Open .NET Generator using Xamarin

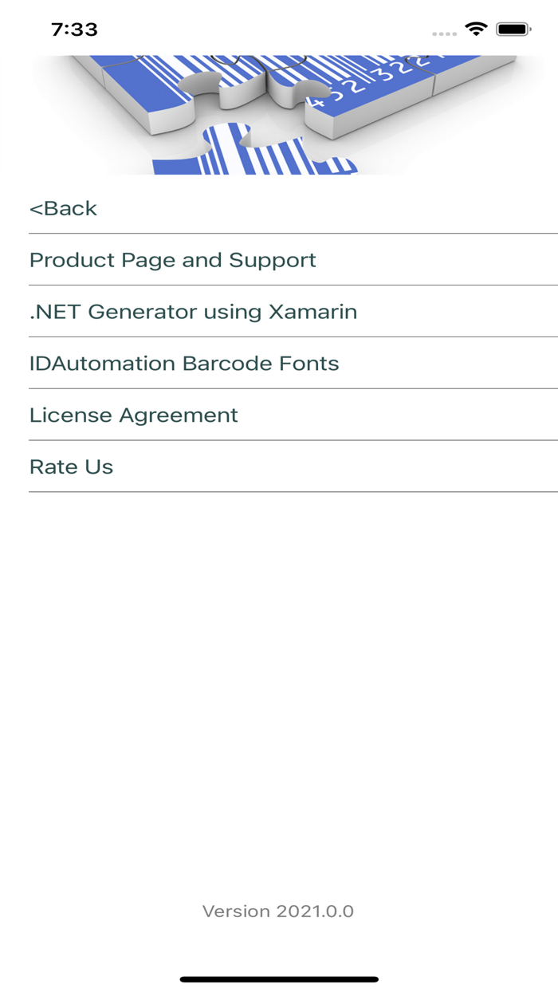point(194,311)
